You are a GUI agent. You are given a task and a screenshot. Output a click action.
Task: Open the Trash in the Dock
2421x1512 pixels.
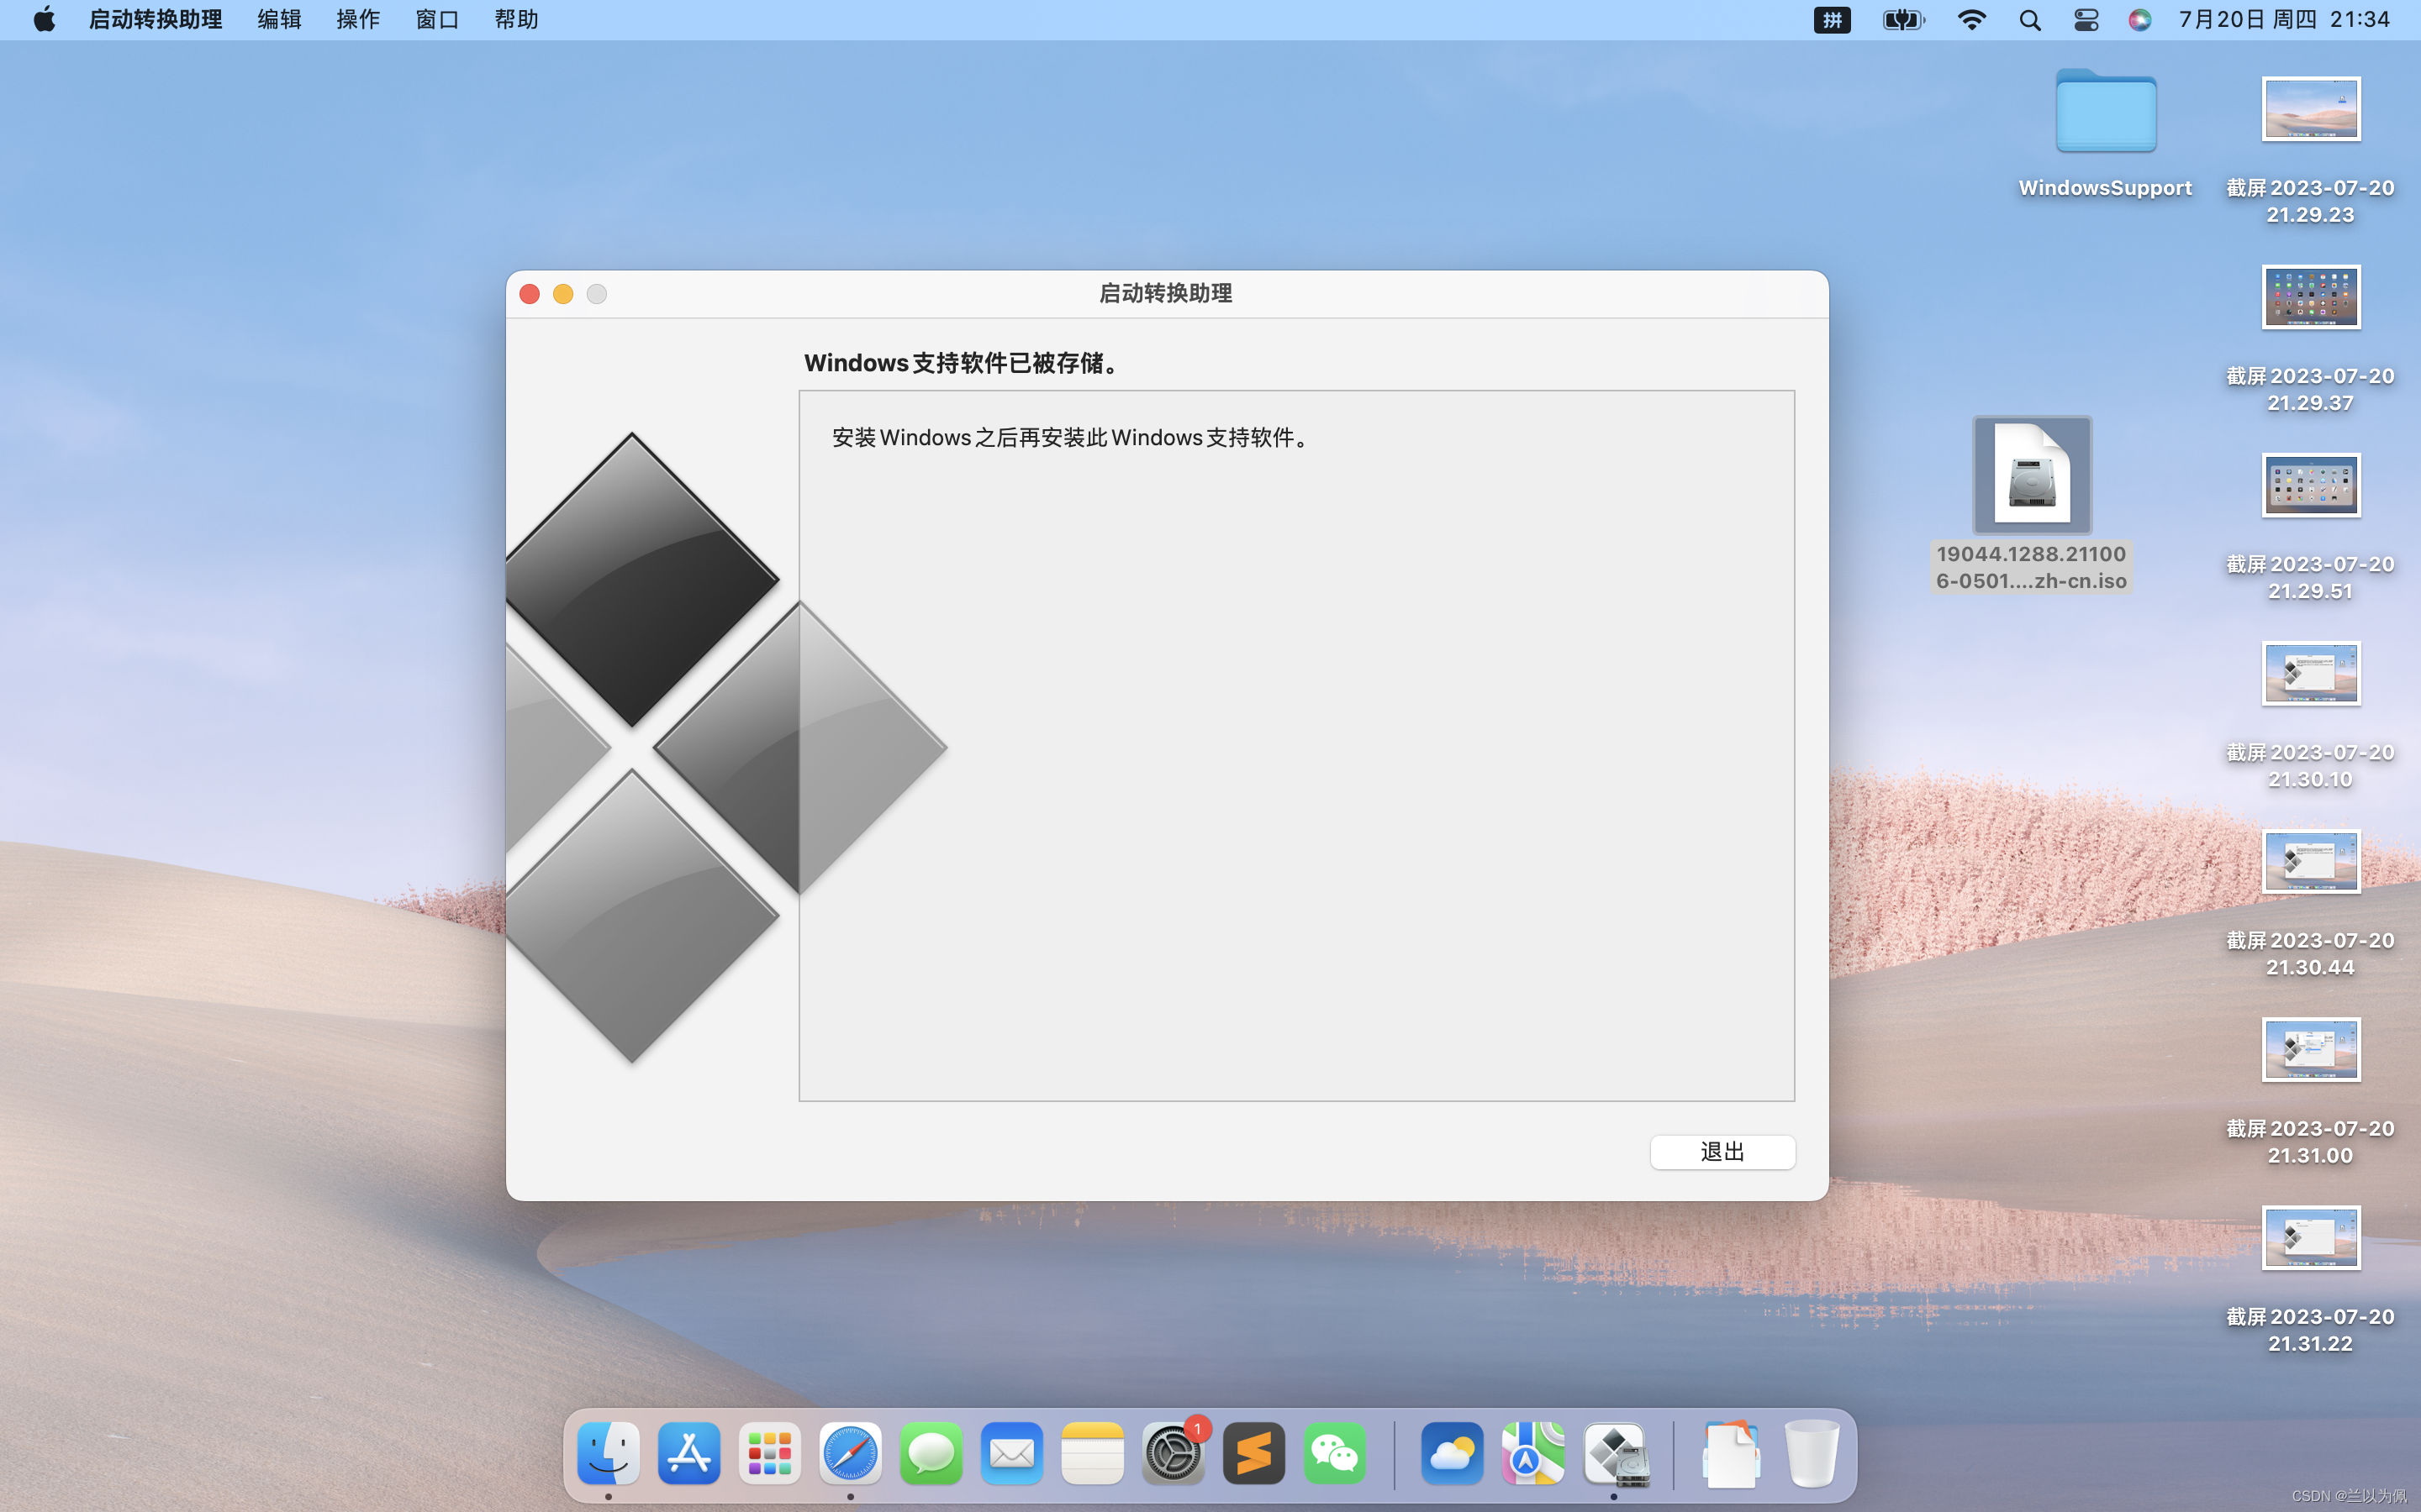point(1811,1453)
